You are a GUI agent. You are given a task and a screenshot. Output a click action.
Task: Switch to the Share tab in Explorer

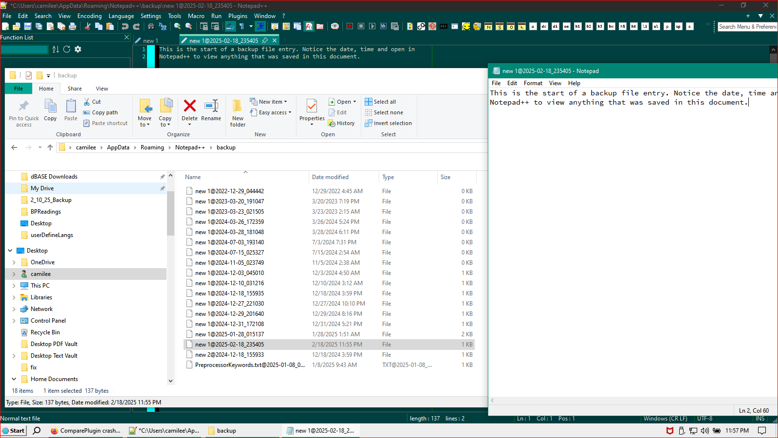point(74,89)
